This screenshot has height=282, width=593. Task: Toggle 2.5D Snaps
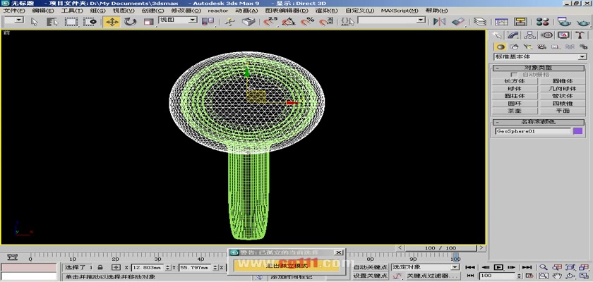pos(270,22)
